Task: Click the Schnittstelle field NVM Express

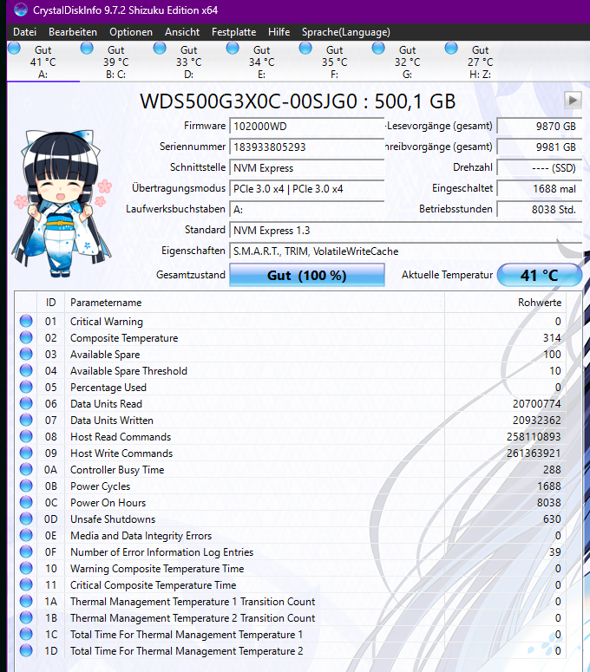Action: [x=307, y=168]
